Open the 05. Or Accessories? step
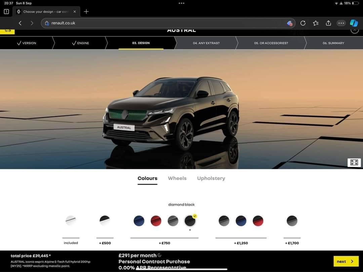This screenshot has width=363, height=272. [x=271, y=43]
